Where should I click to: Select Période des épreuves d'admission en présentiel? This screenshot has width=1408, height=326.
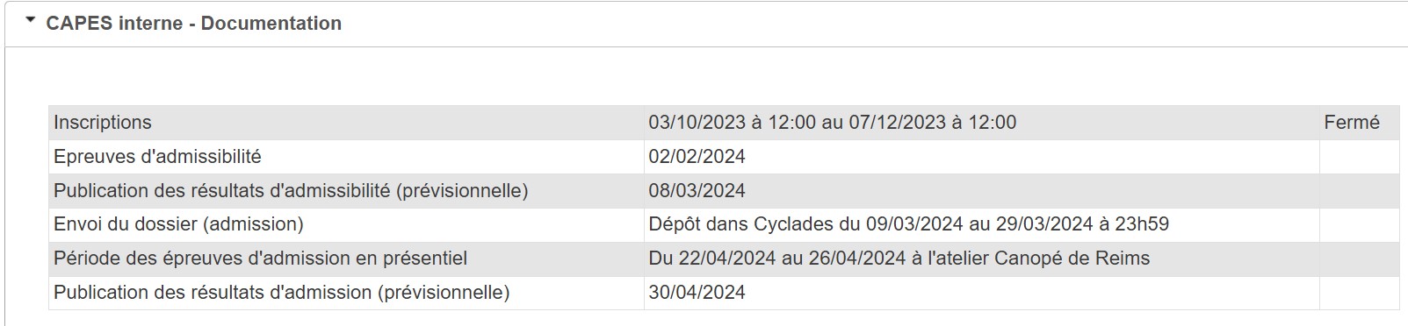260,259
